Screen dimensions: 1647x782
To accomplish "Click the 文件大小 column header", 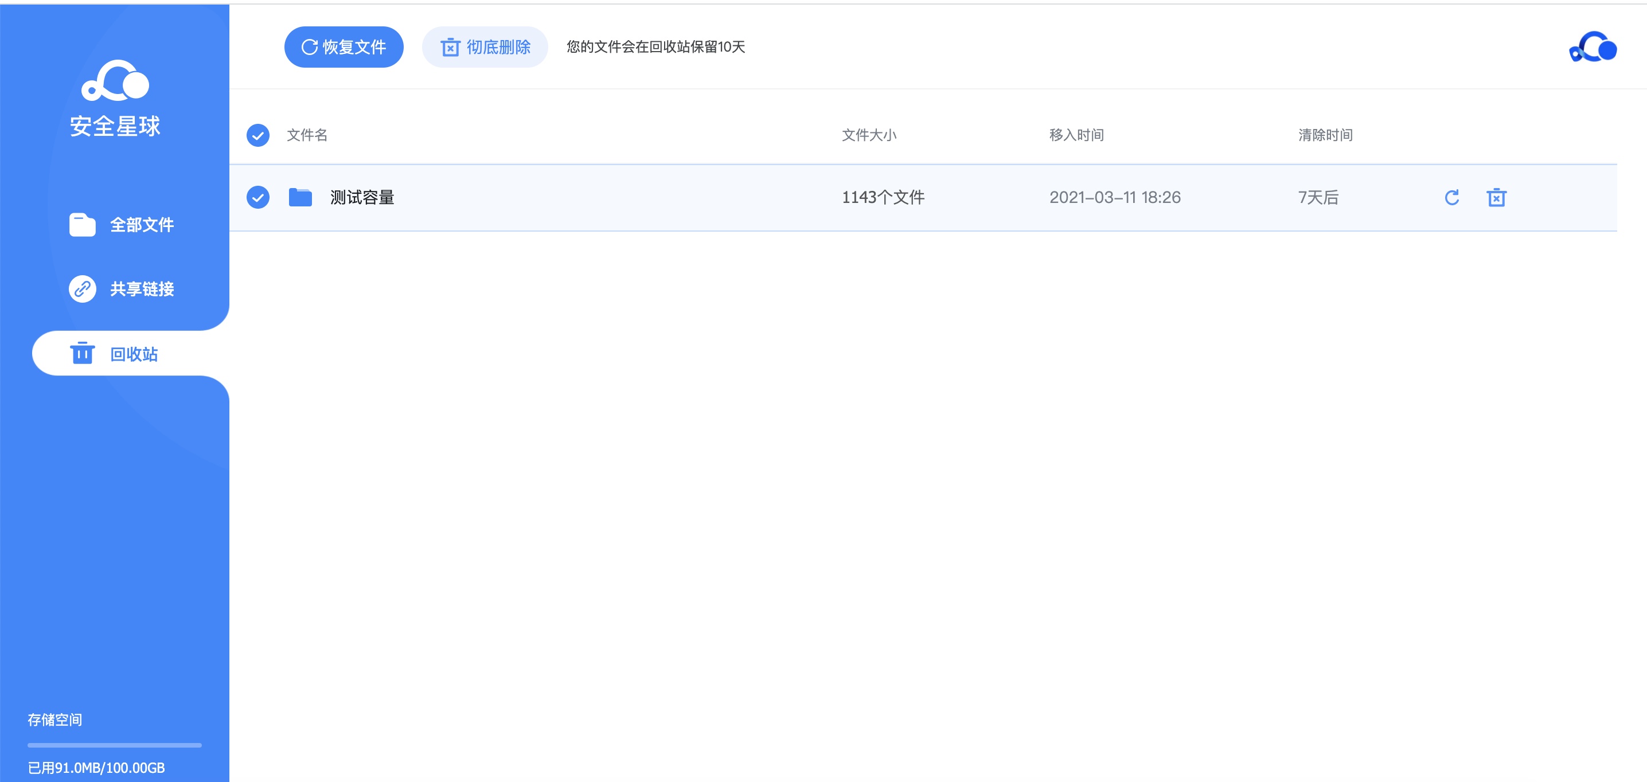I will pos(869,135).
